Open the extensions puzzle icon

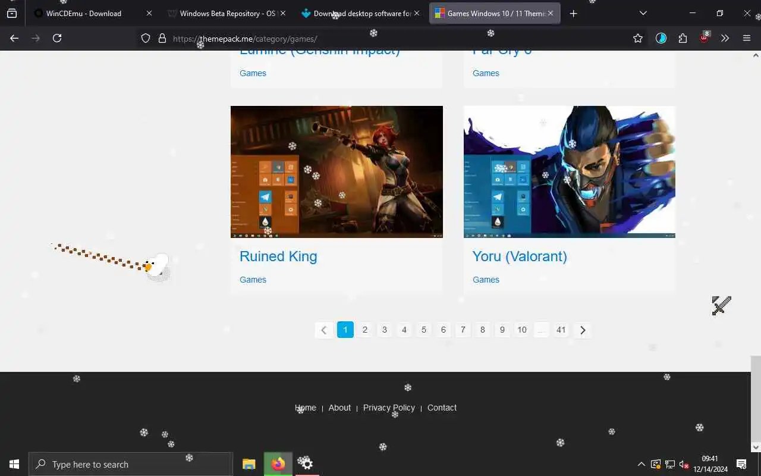click(683, 38)
